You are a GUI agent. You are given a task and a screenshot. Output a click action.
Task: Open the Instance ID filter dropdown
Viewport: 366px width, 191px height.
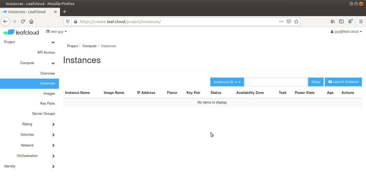227,82
